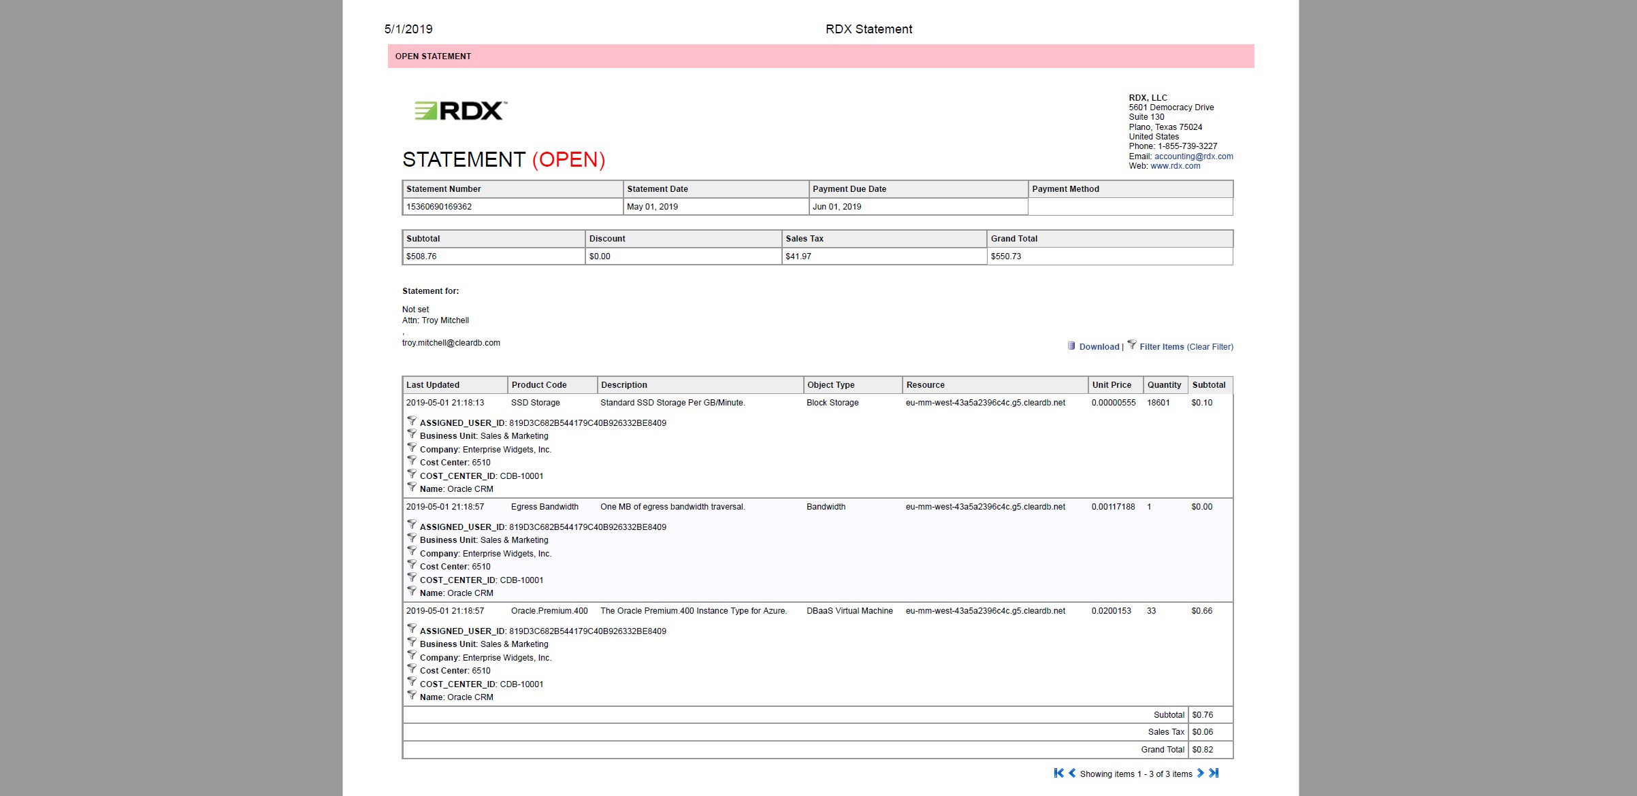Click the funnel icon beside Filter Items

(x=1132, y=345)
